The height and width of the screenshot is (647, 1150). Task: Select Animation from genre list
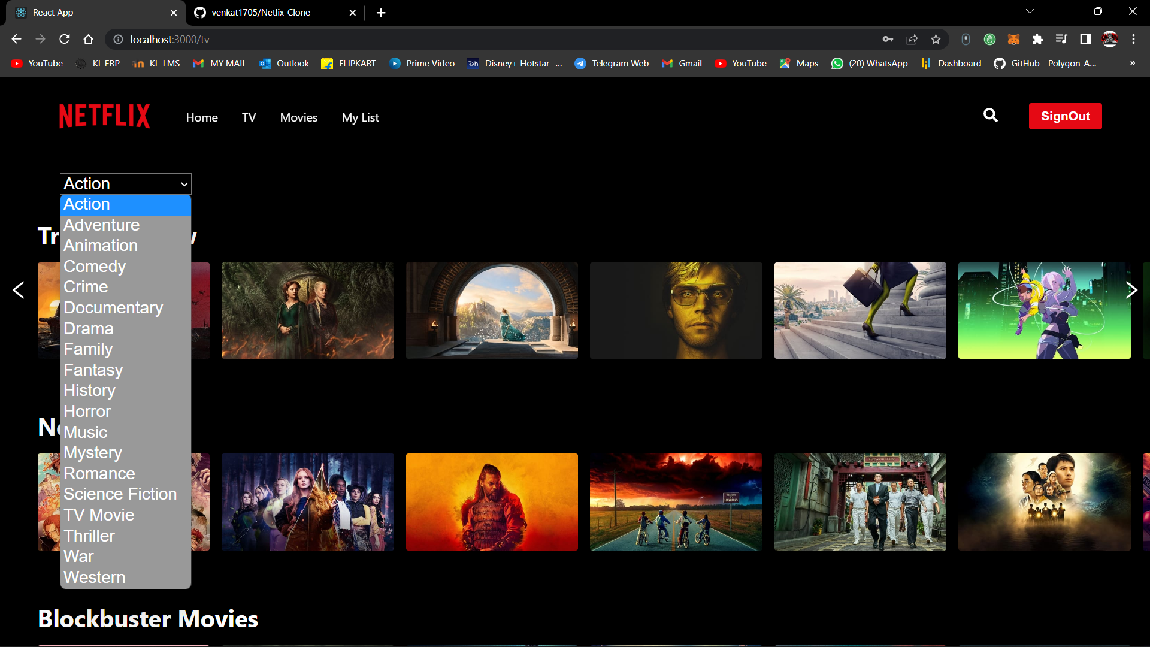click(126, 246)
